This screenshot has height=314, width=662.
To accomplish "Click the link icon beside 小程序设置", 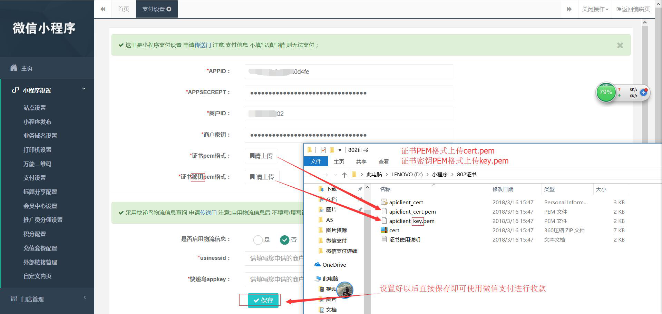I will point(15,90).
